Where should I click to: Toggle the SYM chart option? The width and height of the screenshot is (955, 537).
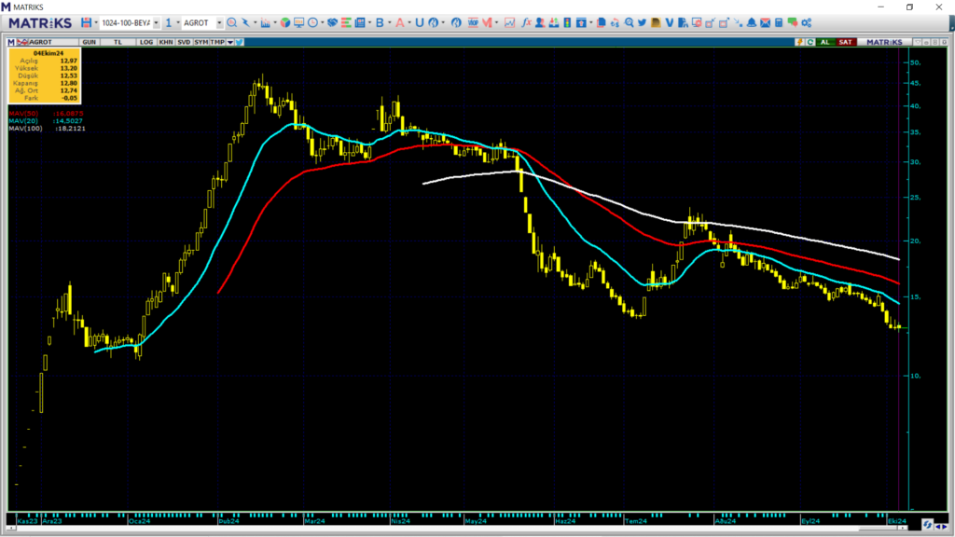tap(201, 42)
